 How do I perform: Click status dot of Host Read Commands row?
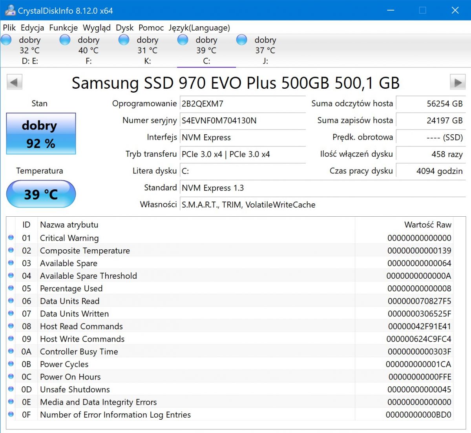coord(11,326)
